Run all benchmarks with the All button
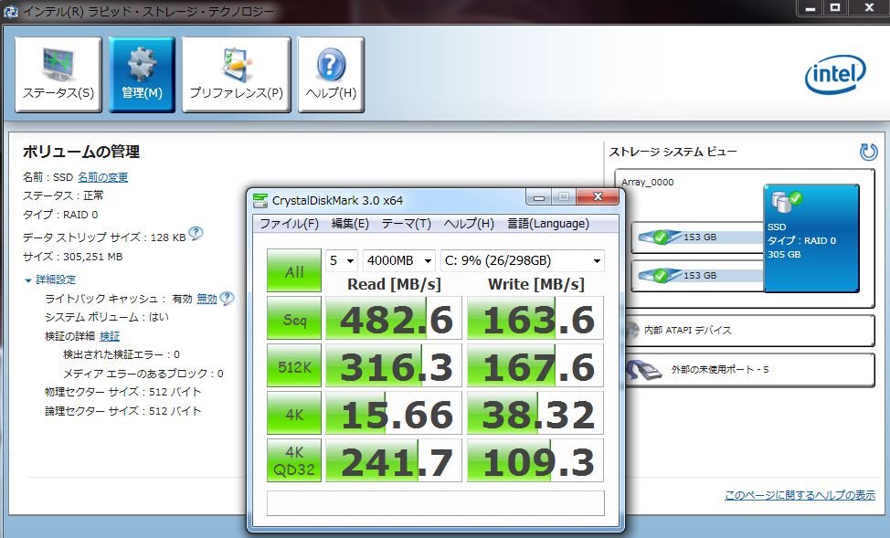 (x=294, y=270)
